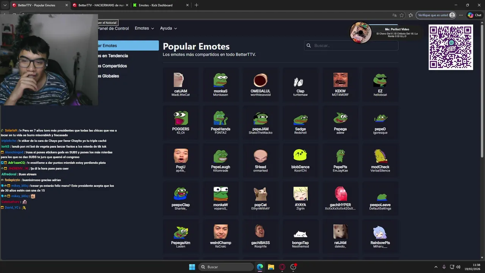Open the ratJAM emote
The width and height of the screenshot is (485, 273).
click(340, 236)
